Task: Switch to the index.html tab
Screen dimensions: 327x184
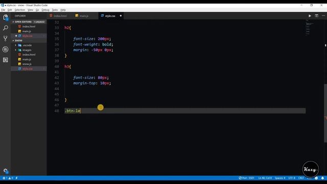Action: 60,16
